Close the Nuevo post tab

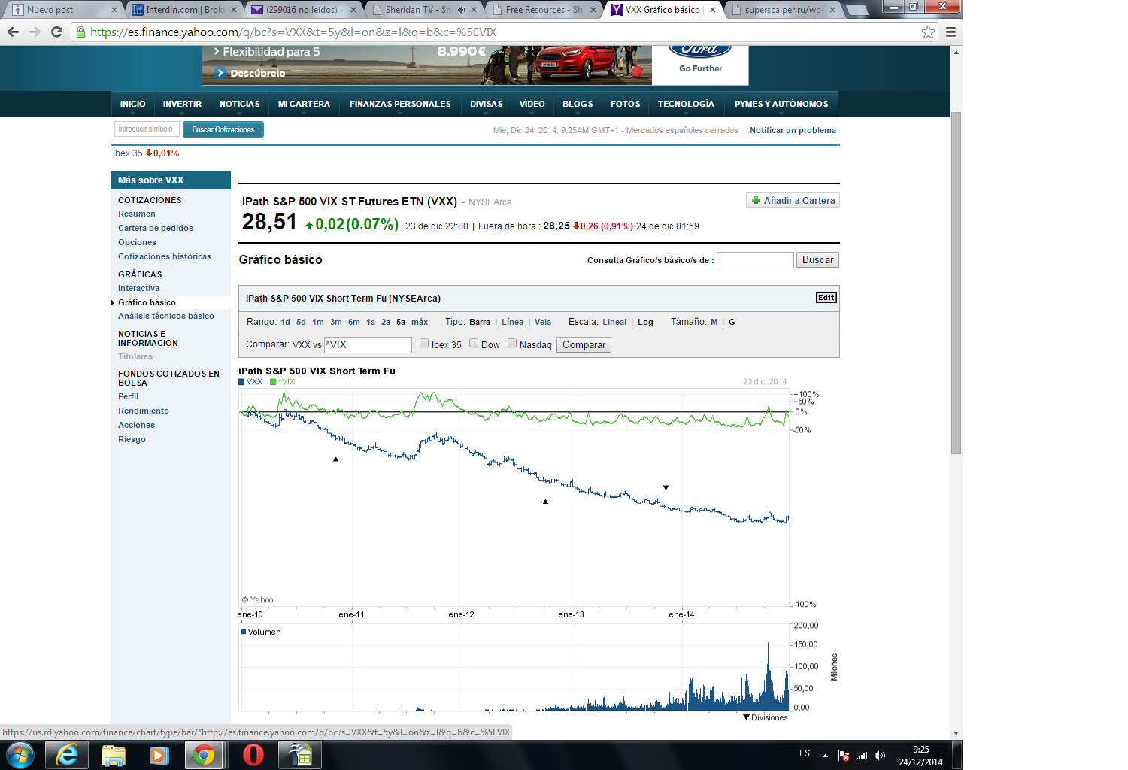[114, 10]
